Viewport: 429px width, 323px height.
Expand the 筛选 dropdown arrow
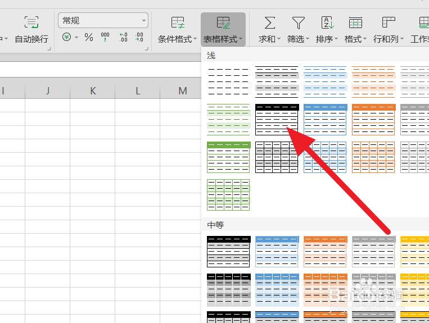click(308, 39)
